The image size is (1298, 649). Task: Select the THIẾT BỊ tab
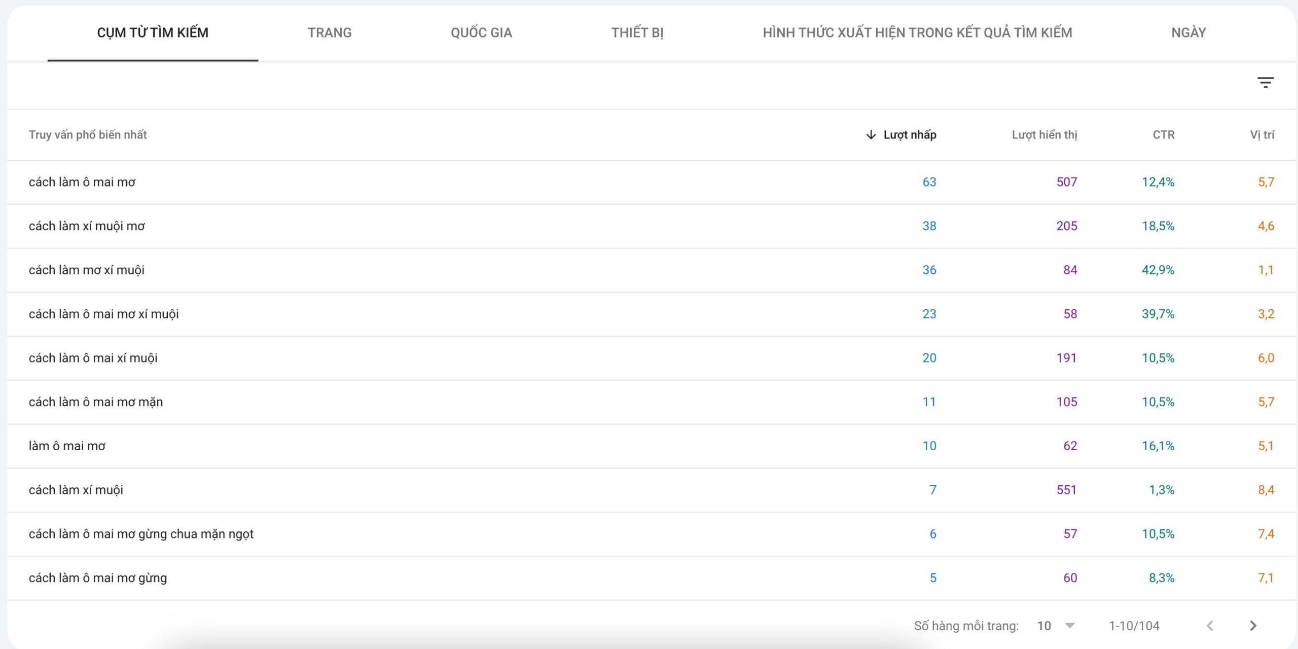[637, 33]
